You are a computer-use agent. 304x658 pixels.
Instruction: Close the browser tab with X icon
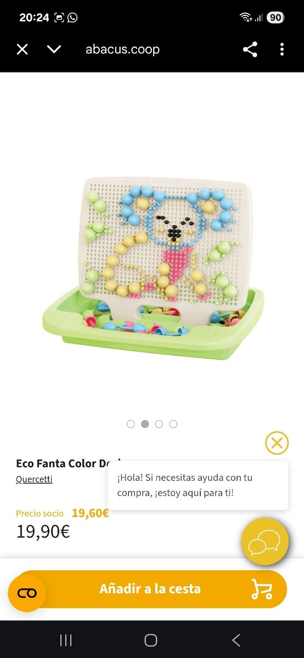tap(22, 49)
